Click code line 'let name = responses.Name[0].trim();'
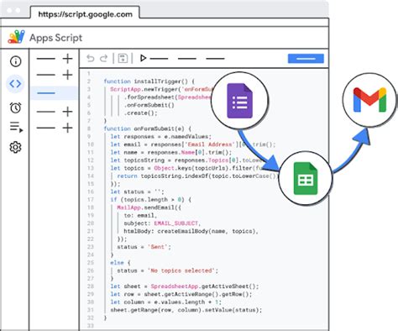Viewport: 398px width, 331px height. (171, 152)
